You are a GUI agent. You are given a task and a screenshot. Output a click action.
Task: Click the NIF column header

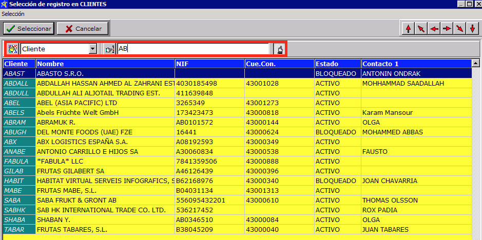pyautogui.click(x=209, y=64)
